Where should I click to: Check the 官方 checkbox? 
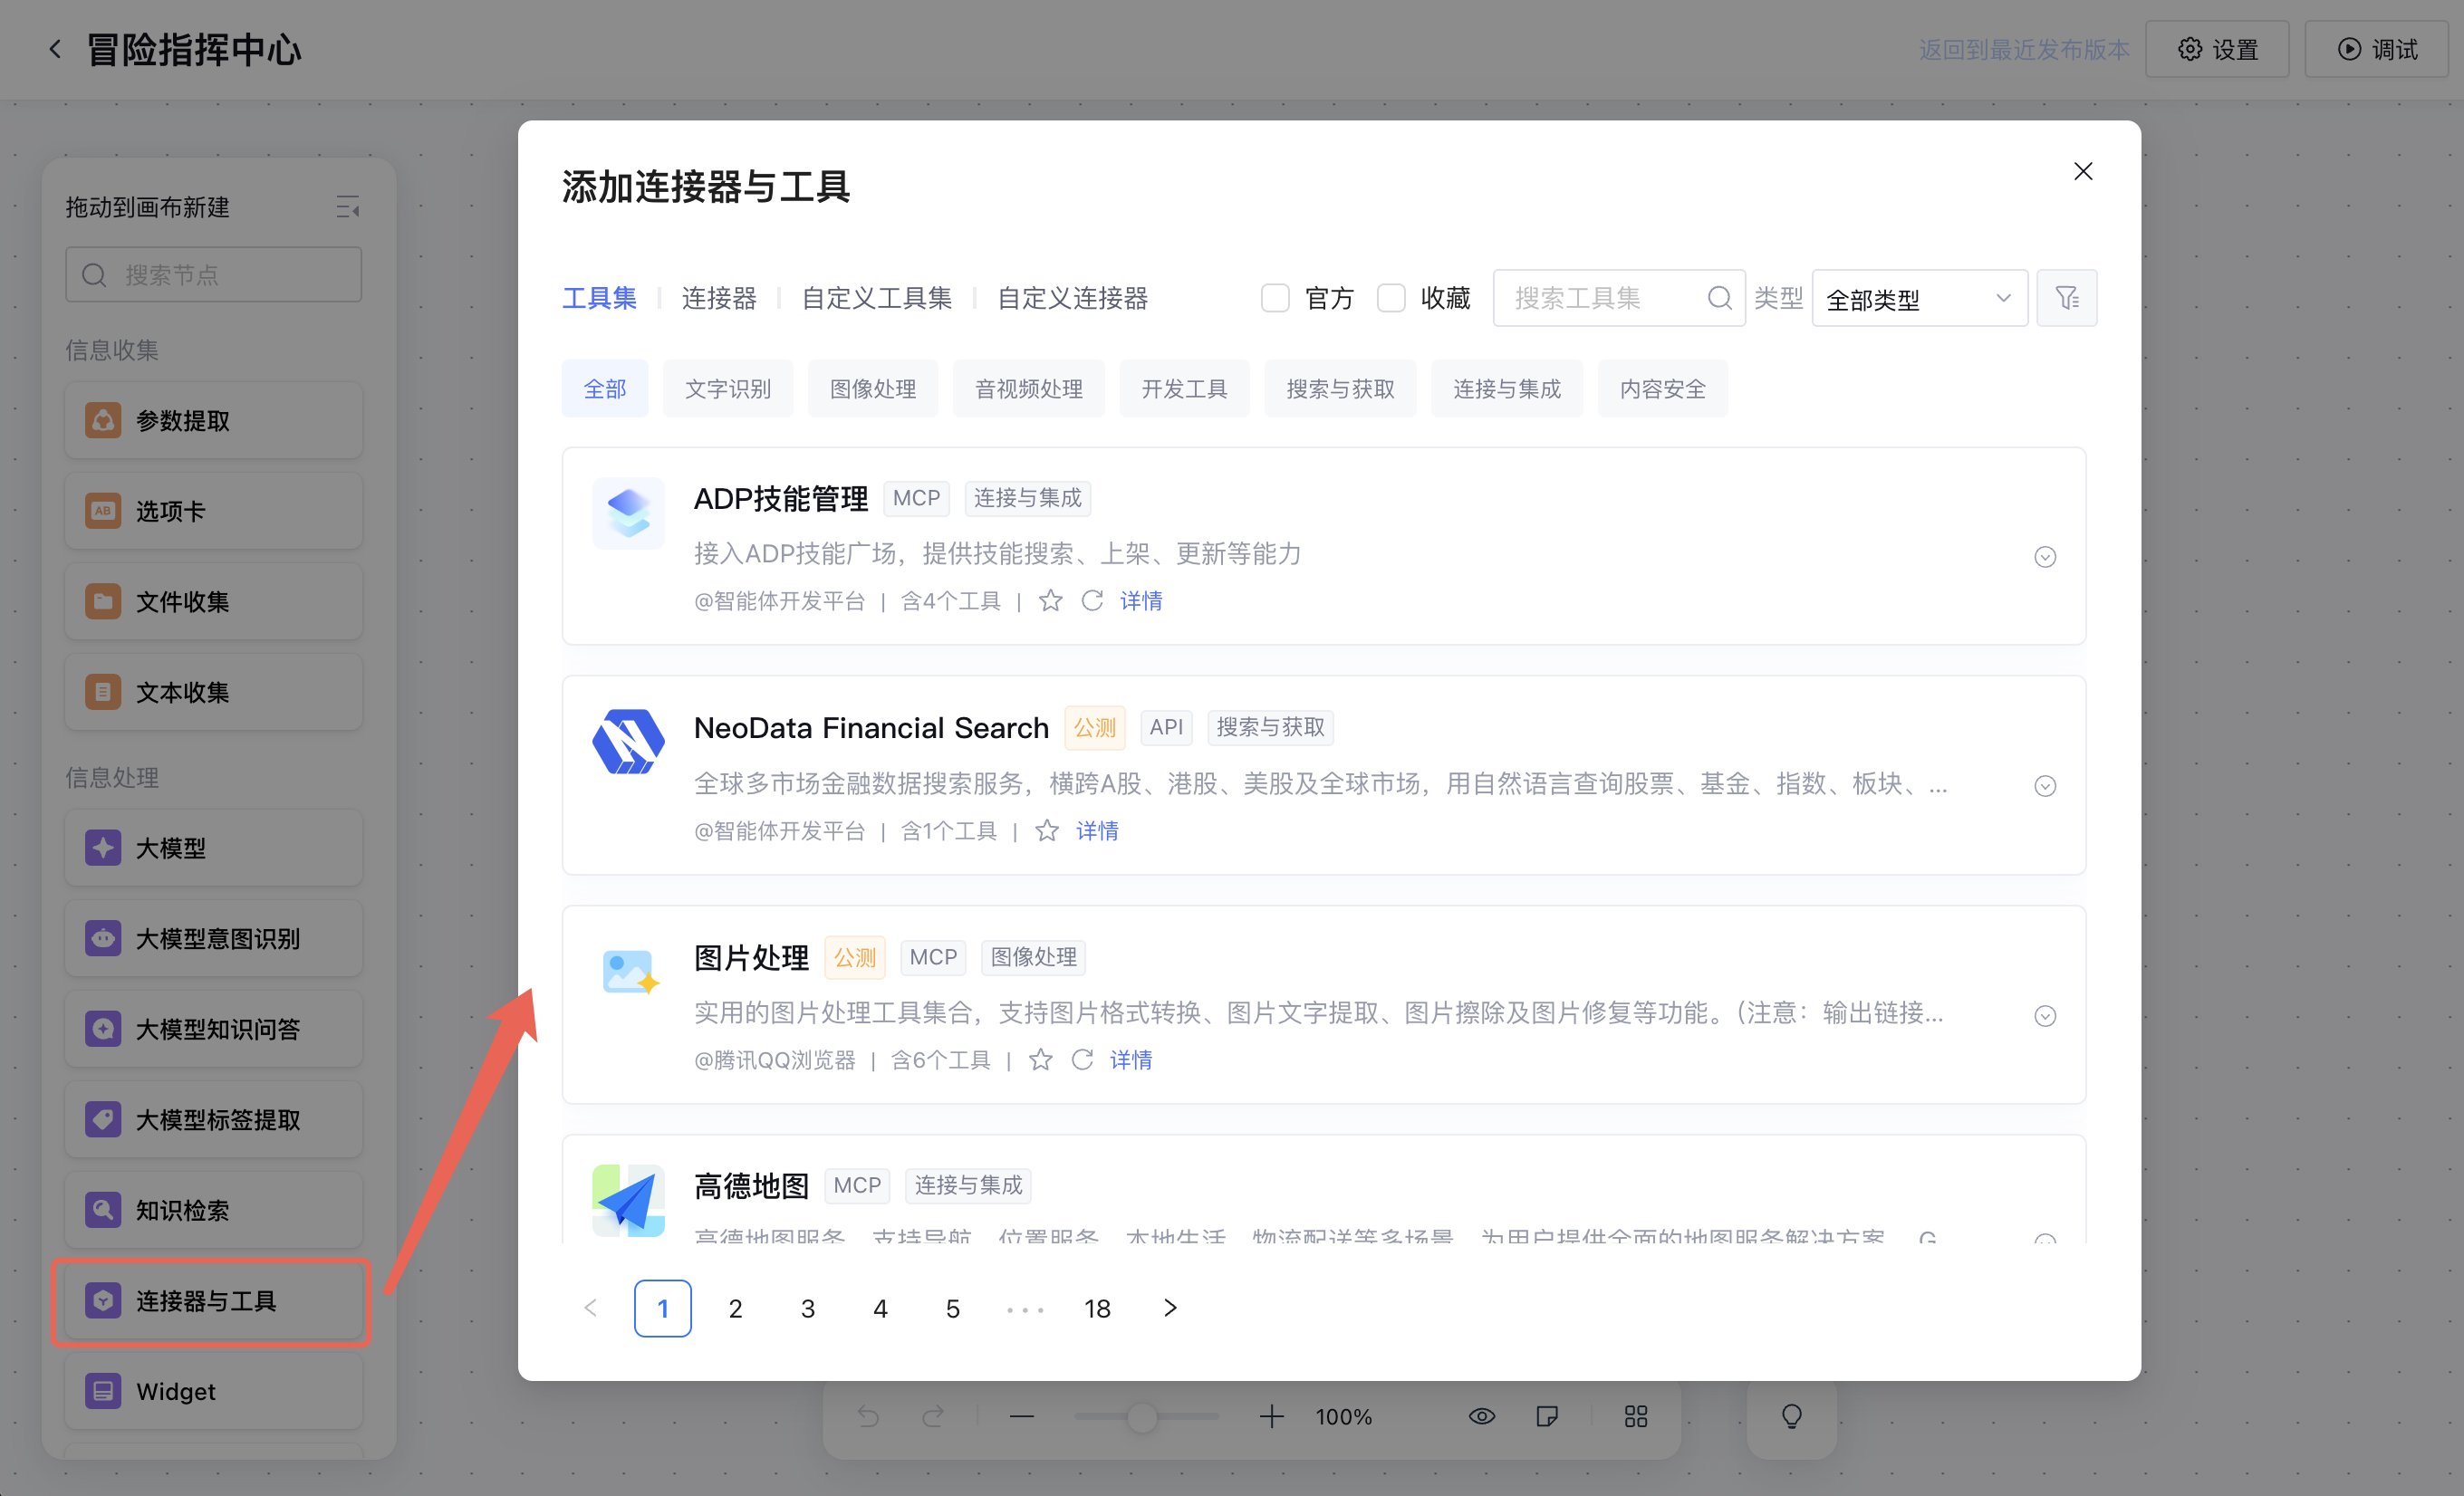(1275, 298)
